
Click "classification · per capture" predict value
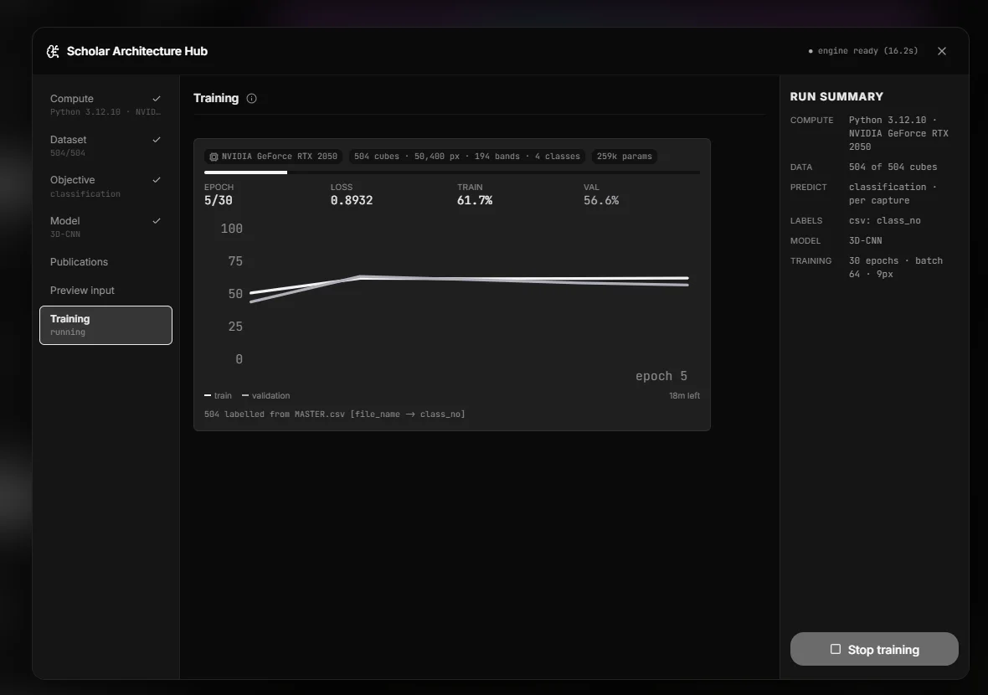893,193
